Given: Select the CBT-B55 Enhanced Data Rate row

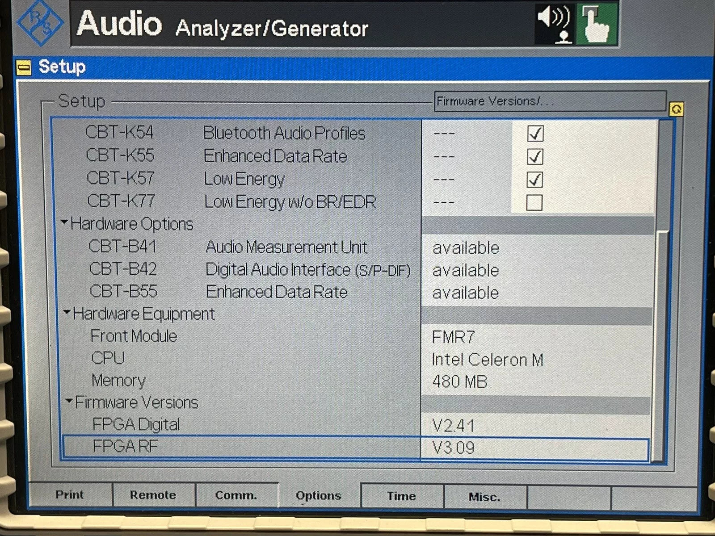Looking at the screenshot, I should click(356, 292).
